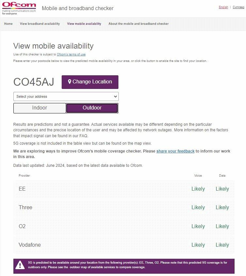Click Vodafone's Data 'Likely' result
The width and height of the screenshot is (246, 276).
(222, 245)
